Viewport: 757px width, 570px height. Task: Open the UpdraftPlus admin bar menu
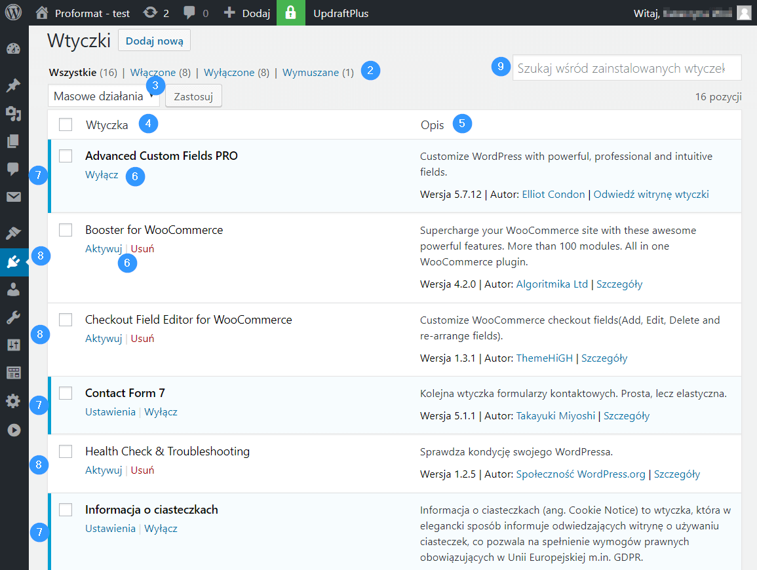point(341,13)
